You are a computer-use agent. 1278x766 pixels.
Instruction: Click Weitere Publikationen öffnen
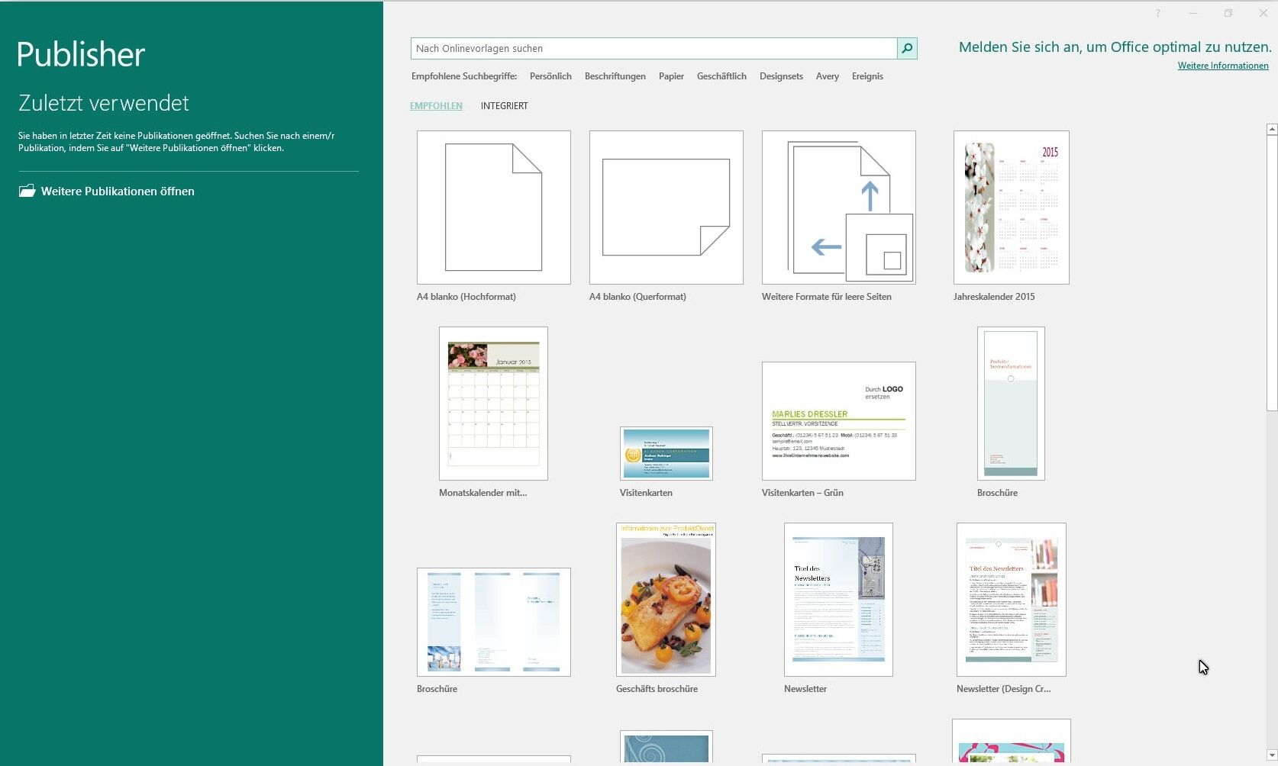tap(118, 191)
